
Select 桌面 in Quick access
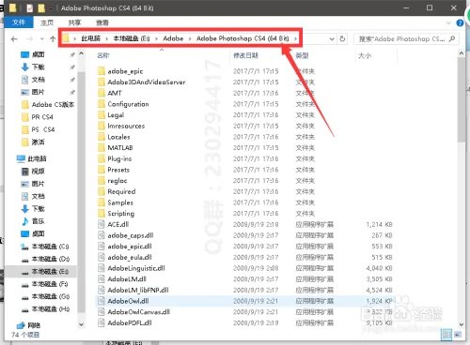pyautogui.click(x=38, y=54)
